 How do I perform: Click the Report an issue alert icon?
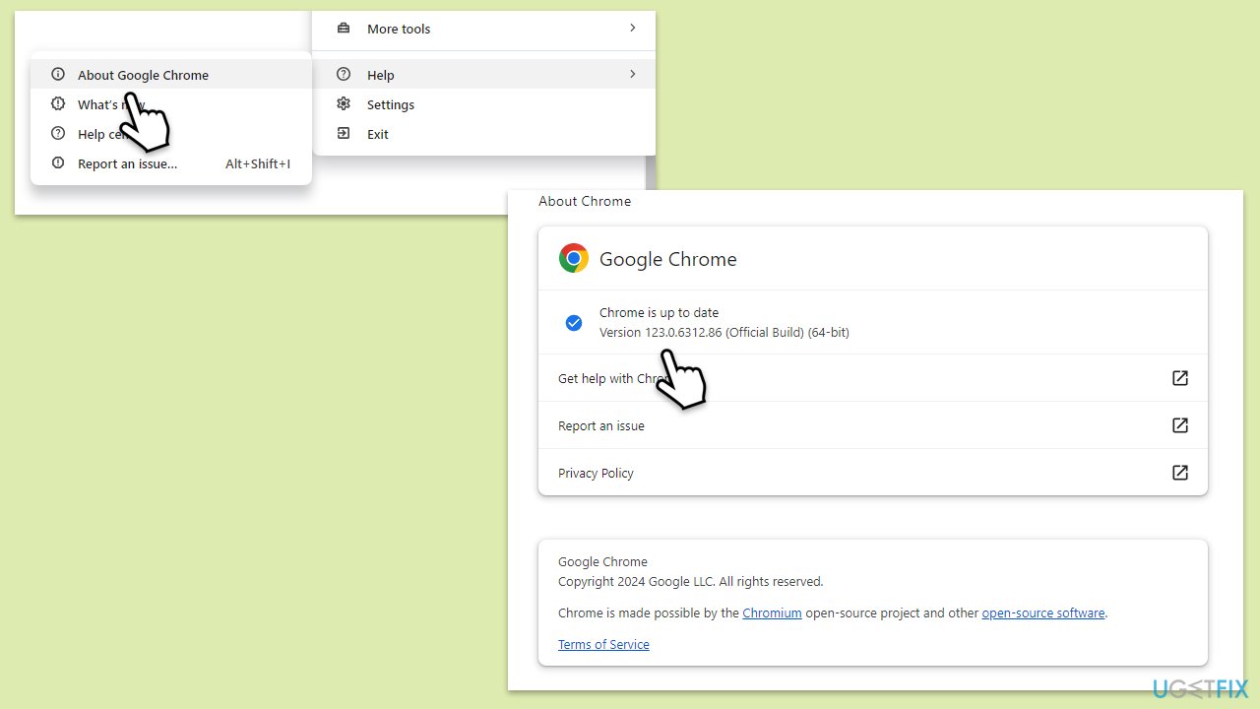coord(58,162)
